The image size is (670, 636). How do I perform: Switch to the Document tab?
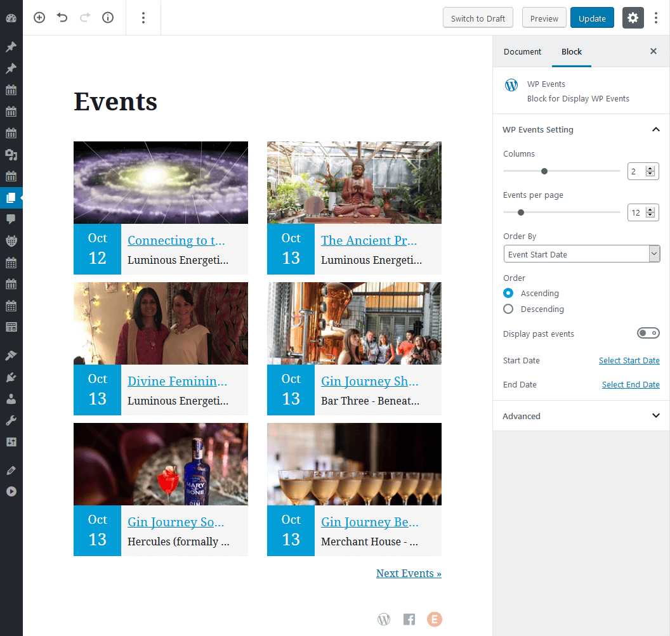522,52
